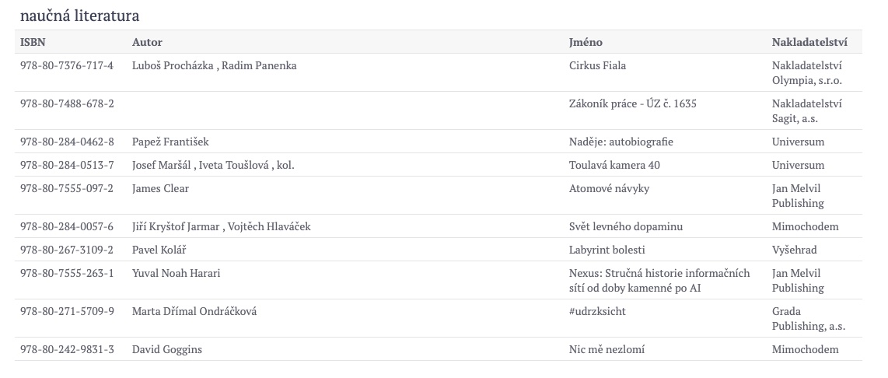Screen dimensions: 888x378
Task: Click publisher Vyšehrad
Action: [x=795, y=250]
